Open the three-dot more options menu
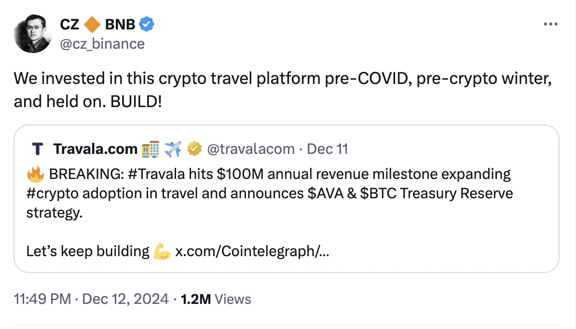 pyautogui.click(x=550, y=24)
